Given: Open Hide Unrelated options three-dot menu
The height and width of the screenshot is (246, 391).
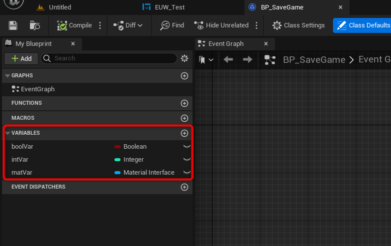Looking at the screenshot, I should pyautogui.click(x=256, y=25).
